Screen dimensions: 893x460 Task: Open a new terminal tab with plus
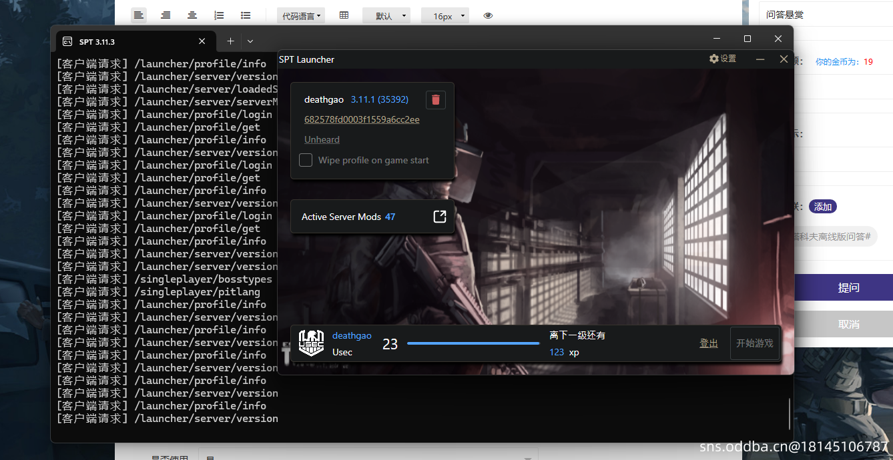(230, 41)
